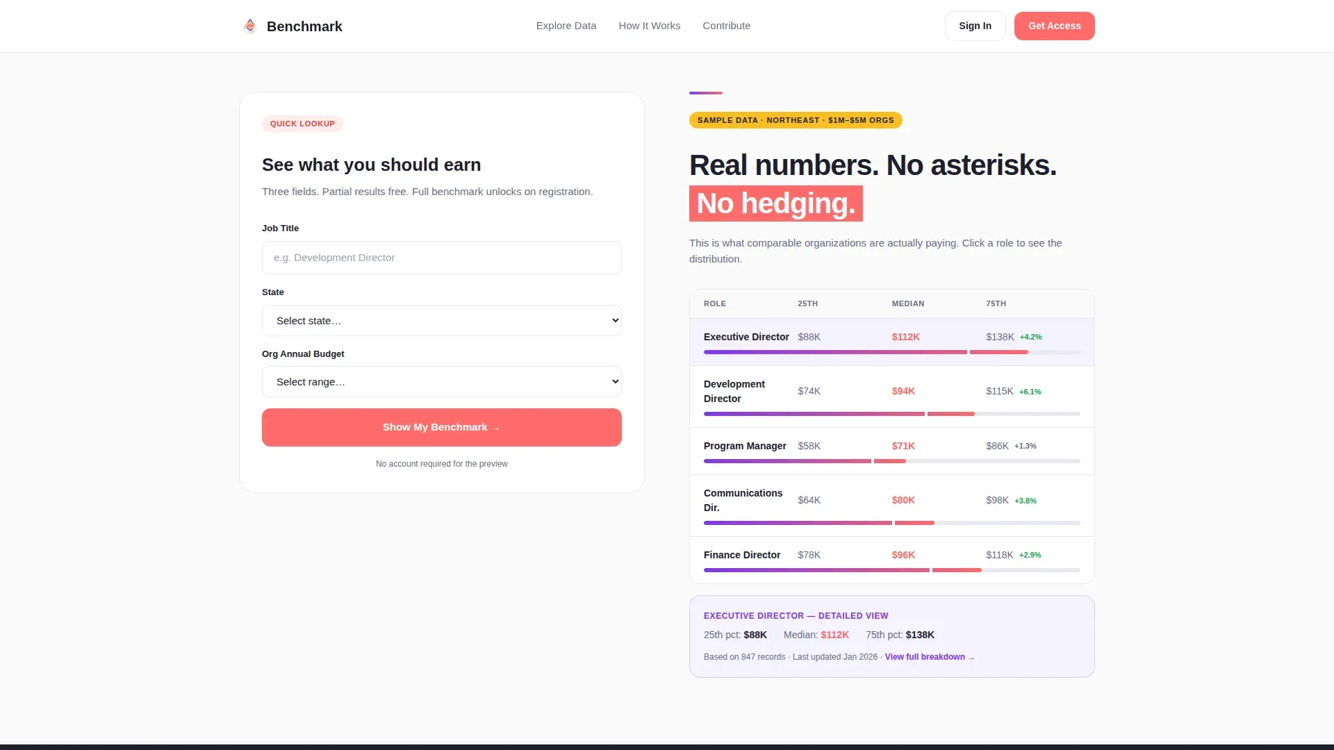Click the Executive Director median $112K value
The width and height of the screenshot is (1334, 750).
coord(906,337)
